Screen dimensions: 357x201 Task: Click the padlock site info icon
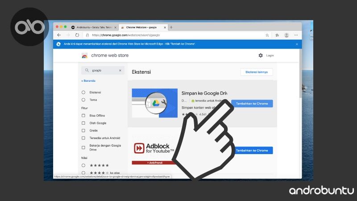click(87, 35)
